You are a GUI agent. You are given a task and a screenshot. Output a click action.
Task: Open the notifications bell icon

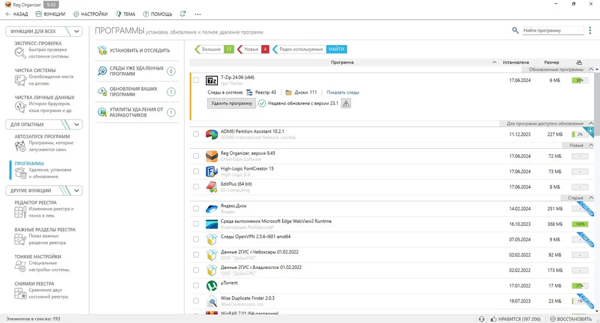pos(183,14)
